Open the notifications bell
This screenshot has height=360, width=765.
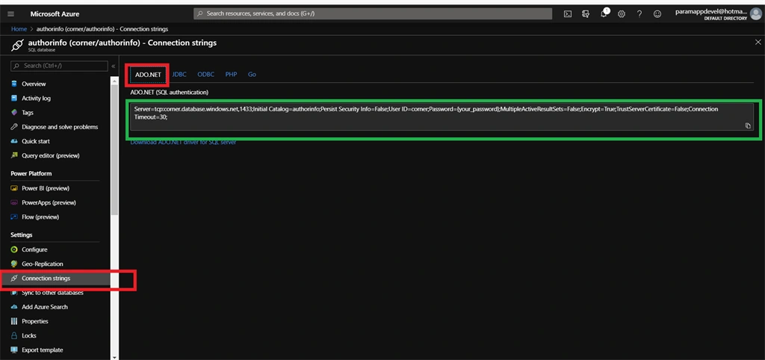coord(604,13)
